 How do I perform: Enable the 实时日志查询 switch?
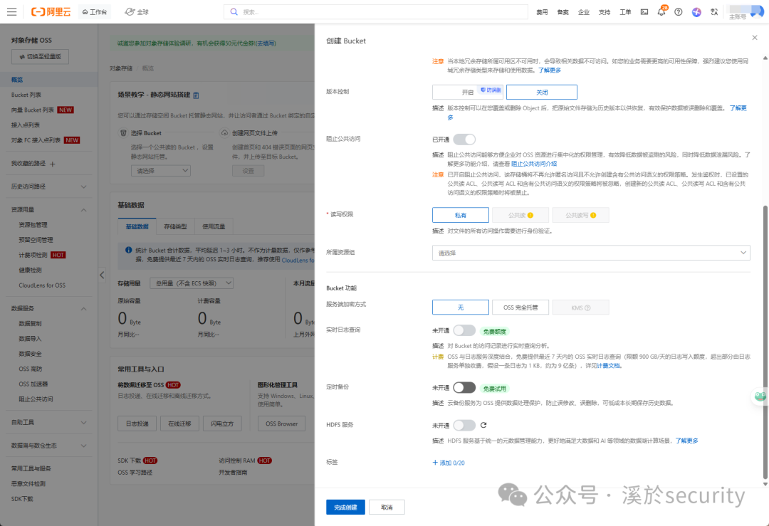464,330
